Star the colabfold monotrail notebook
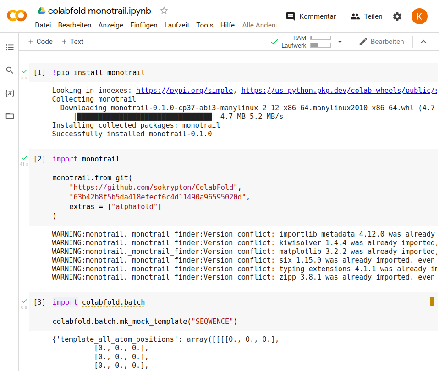Viewport: 439px width, 371px height. (x=164, y=11)
